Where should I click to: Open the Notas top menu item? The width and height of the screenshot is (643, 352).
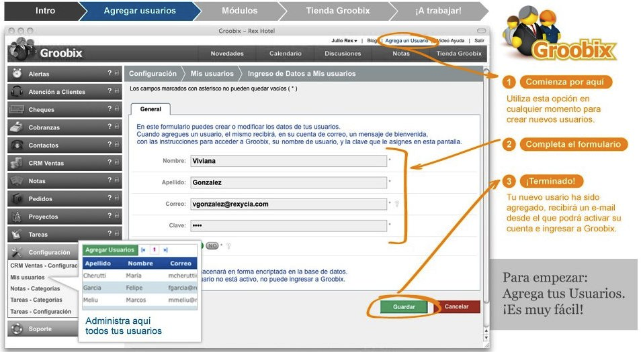click(x=401, y=54)
